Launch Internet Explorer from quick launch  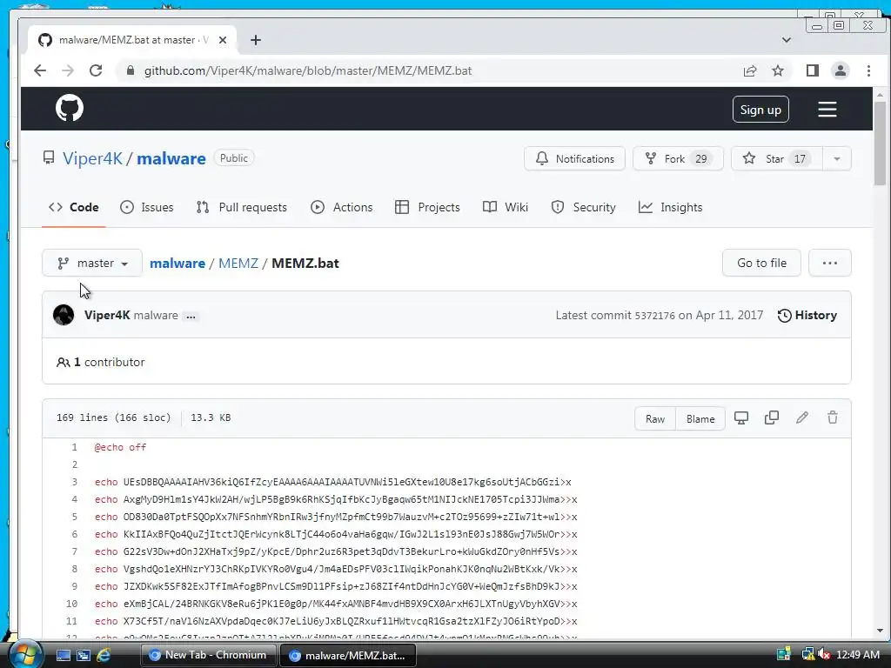104,656
